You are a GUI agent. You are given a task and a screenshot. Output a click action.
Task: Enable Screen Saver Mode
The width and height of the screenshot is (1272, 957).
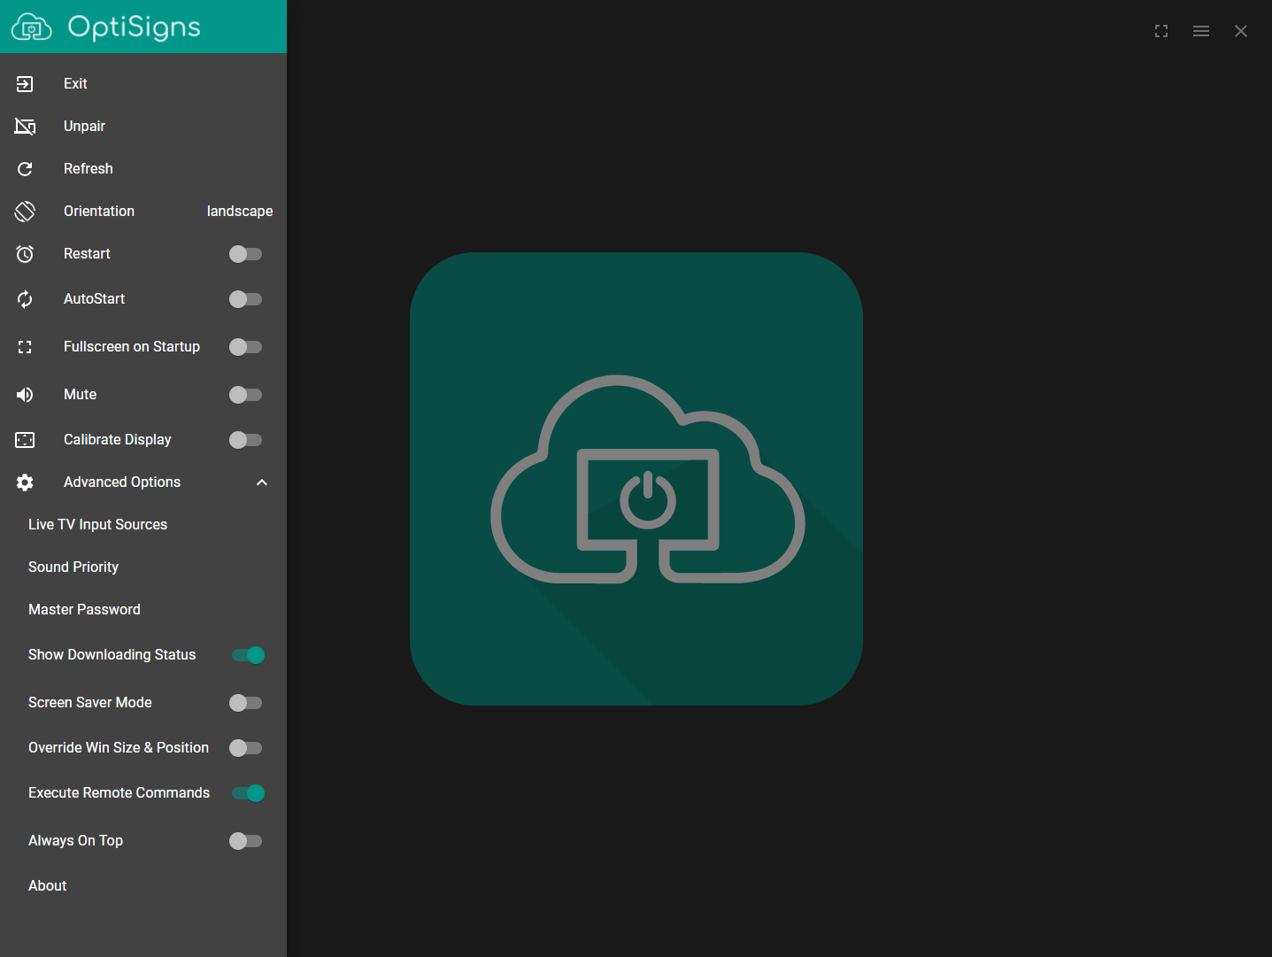click(245, 702)
